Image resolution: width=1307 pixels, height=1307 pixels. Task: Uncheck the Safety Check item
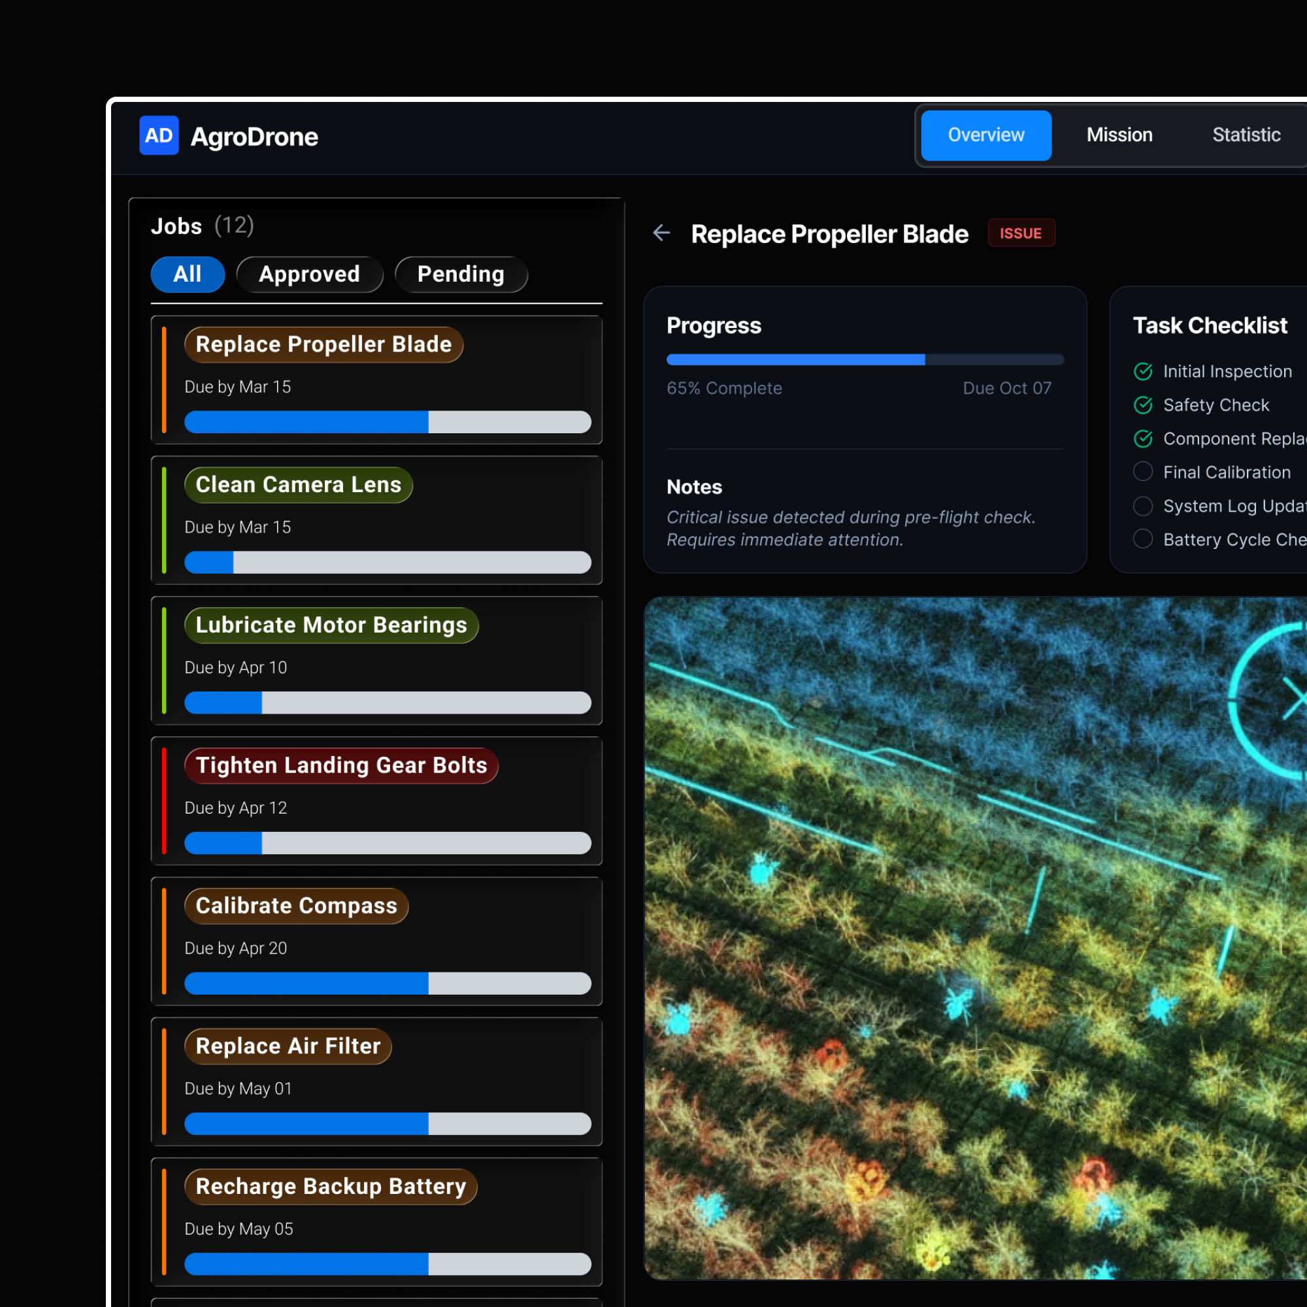pos(1142,405)
